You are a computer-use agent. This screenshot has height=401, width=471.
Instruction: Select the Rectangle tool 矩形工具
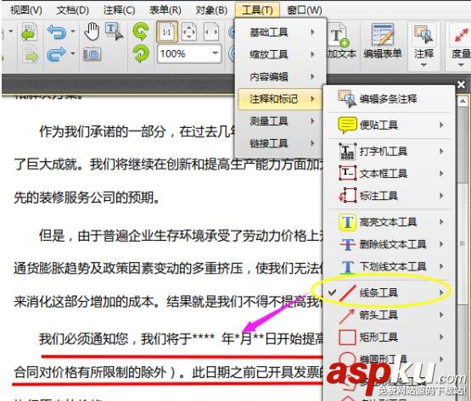[390, 337]
